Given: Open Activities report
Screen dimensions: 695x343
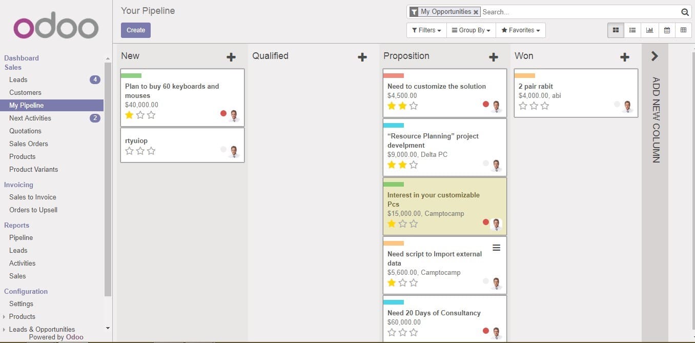Looking at the screenshot, I should [23, 264].
